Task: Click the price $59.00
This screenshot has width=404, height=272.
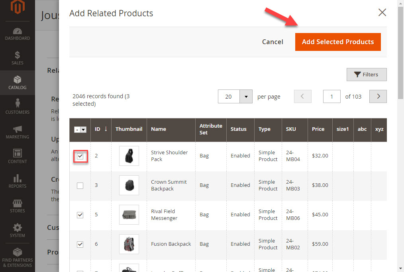Action: coord(320,244)
